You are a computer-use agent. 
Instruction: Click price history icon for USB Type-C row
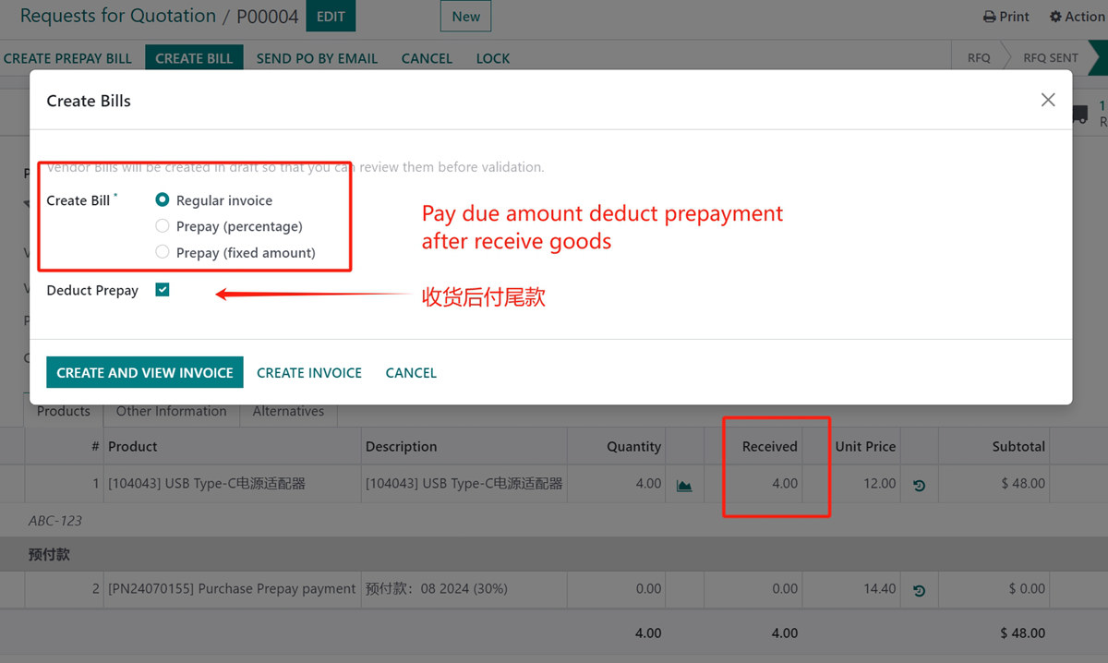(919, 485)
